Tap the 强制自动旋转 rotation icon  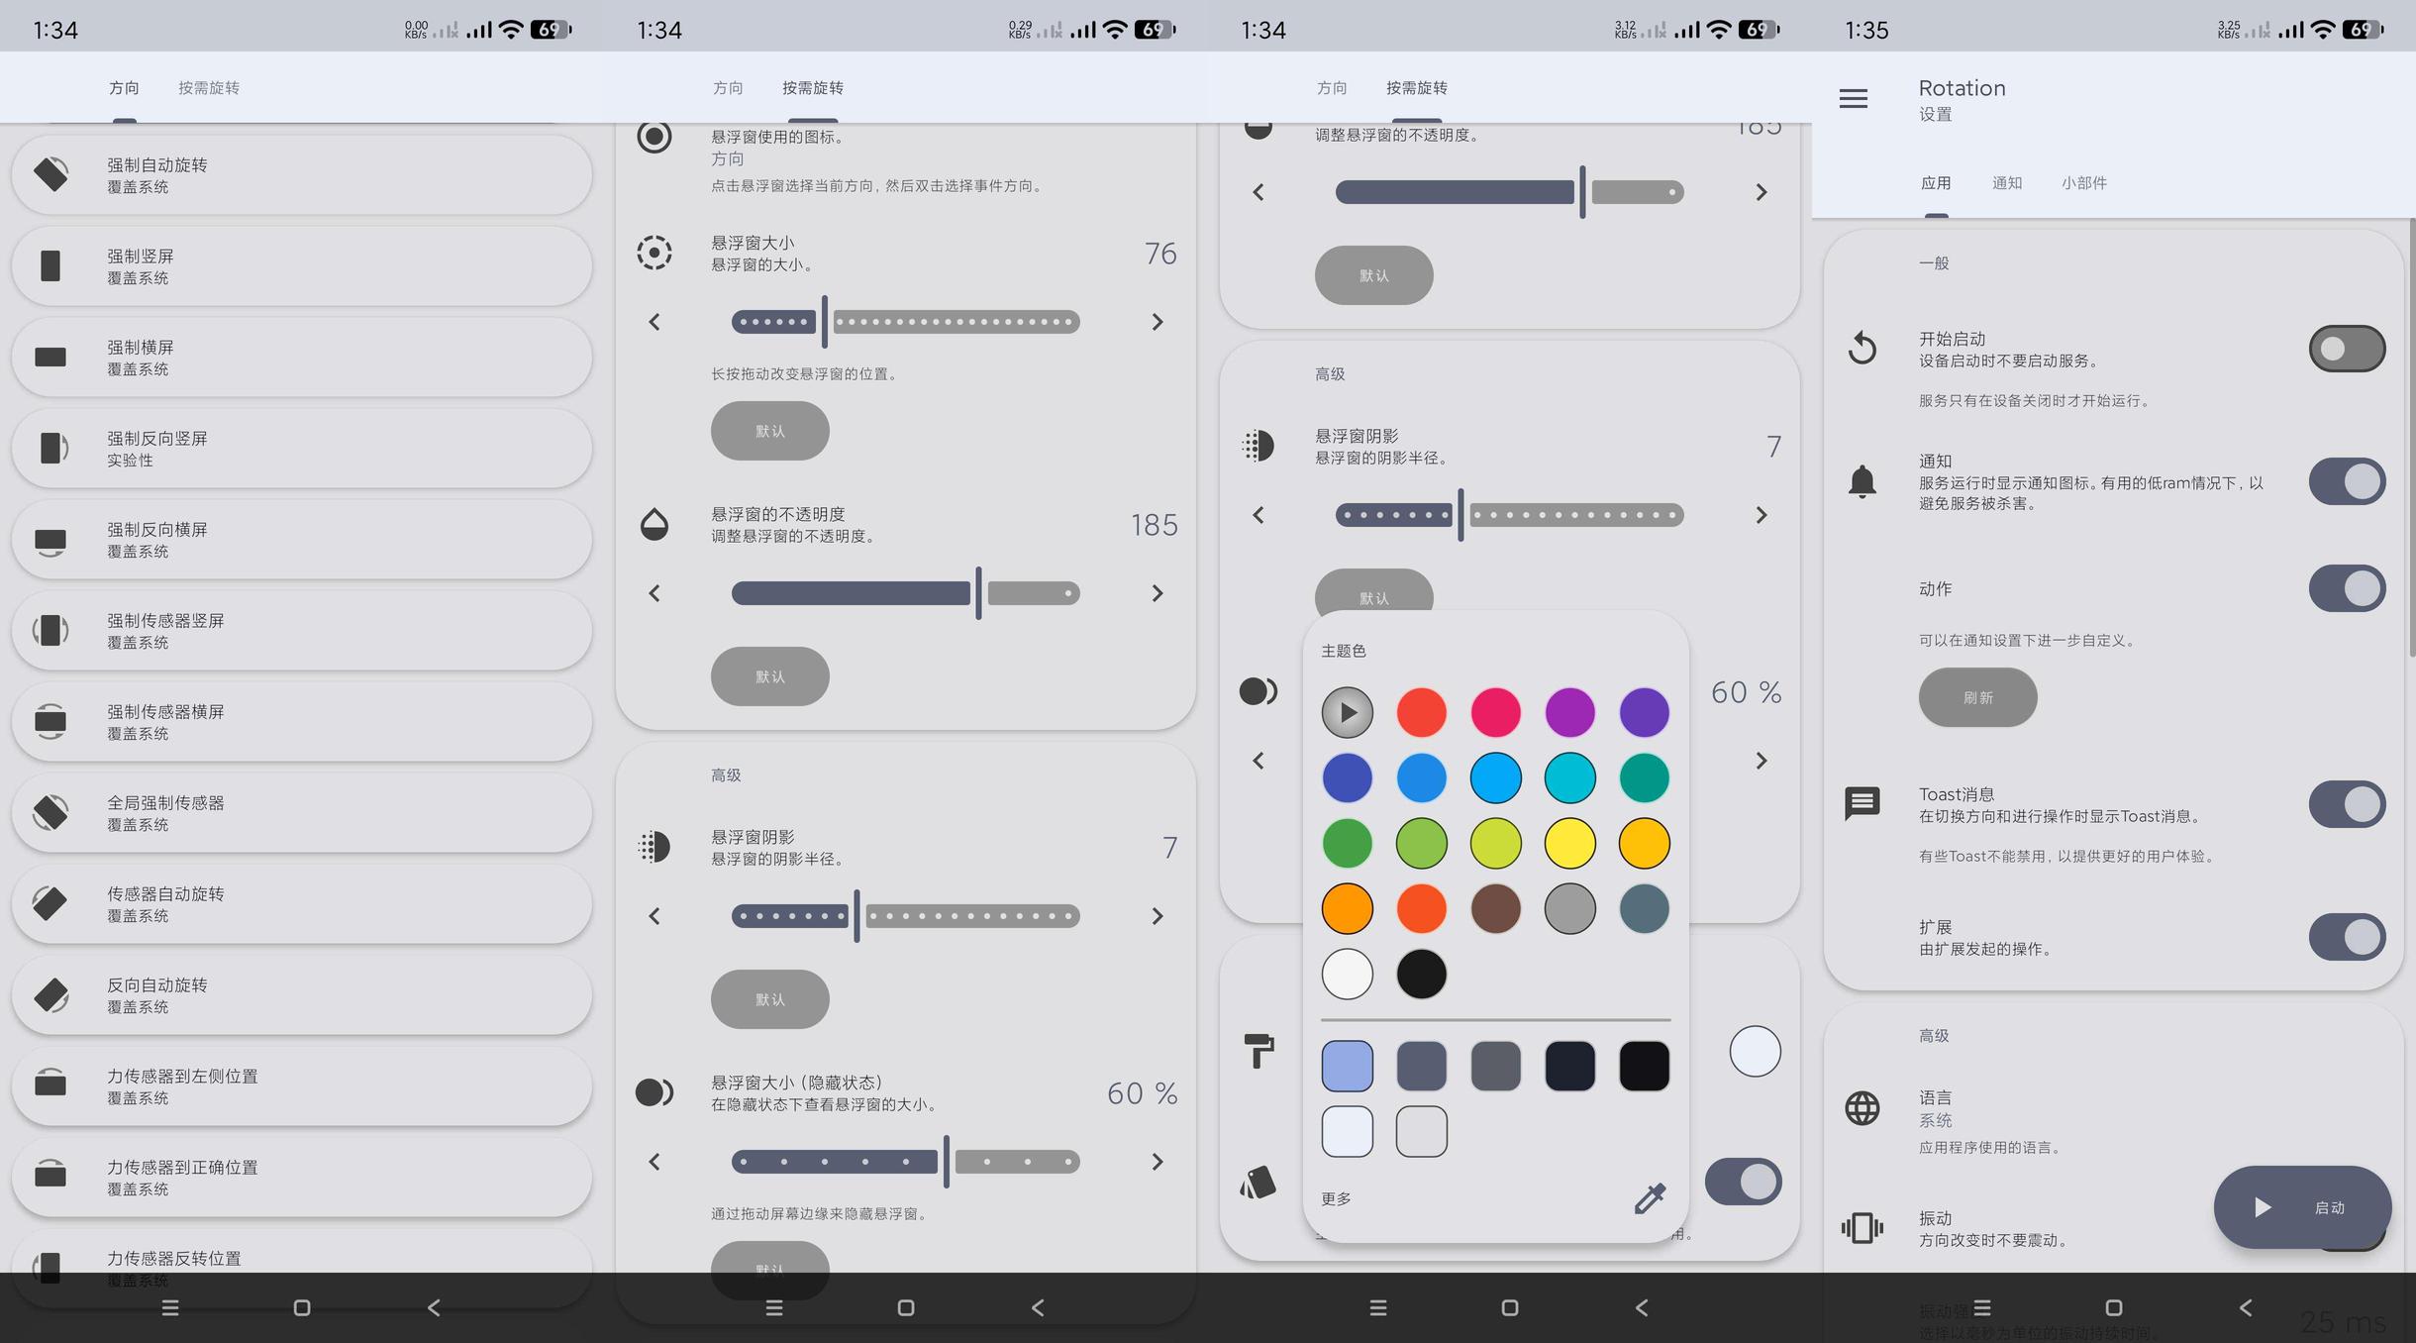coord(50,174)
